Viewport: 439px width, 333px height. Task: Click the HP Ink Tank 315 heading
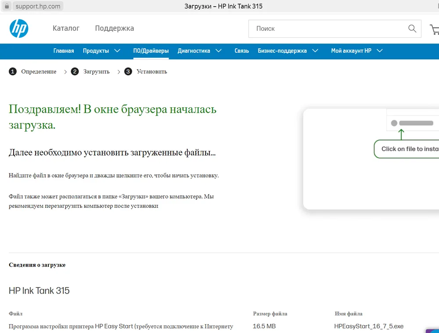(x=39, y=291)
